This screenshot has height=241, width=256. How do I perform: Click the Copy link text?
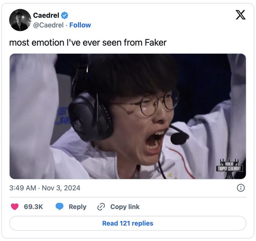pyautogui.click(x=125, y=207)
